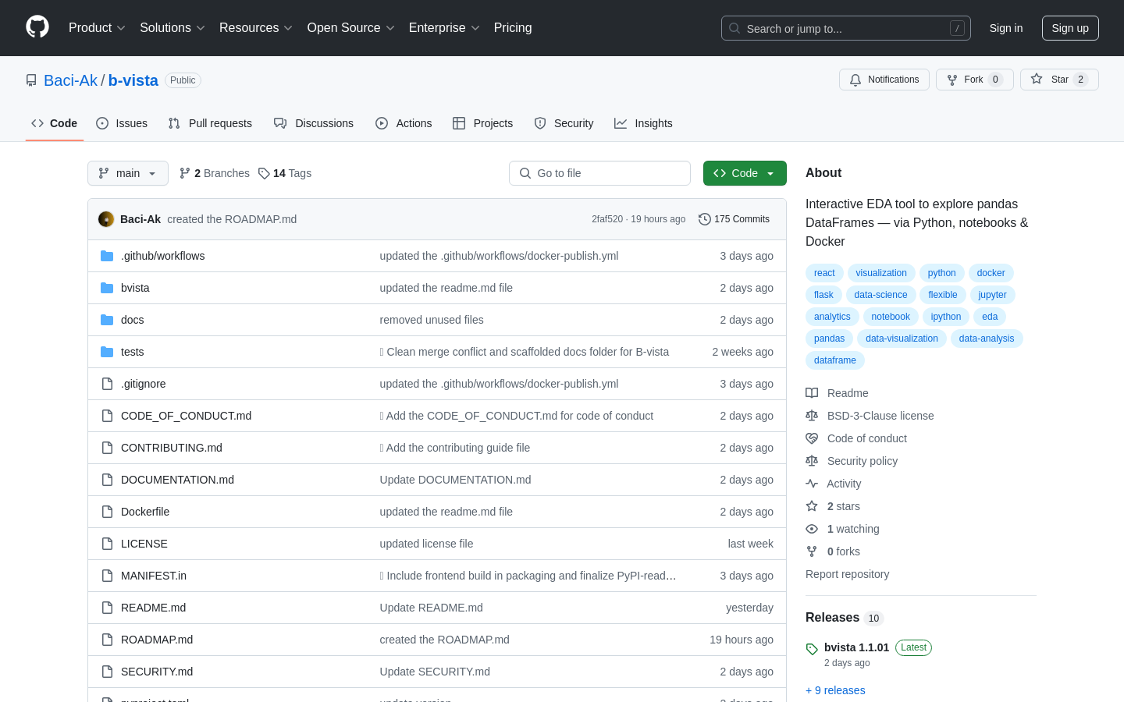This screenshot has width=1124, height=702.
Task: Expand the Product menu
Action: pyautogui.click(x=97, y=27)
